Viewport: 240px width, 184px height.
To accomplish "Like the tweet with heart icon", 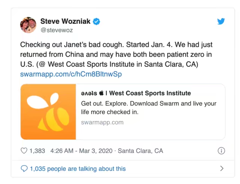I will pos(24,151).
